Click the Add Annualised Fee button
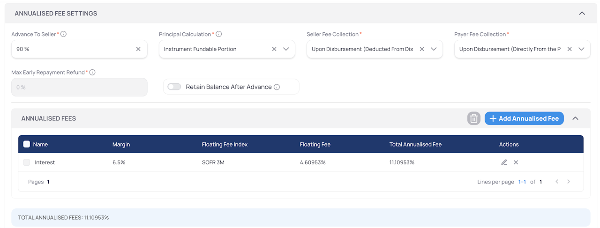The width and height of the screenshot is (600, 228). [x=524, y=118]
